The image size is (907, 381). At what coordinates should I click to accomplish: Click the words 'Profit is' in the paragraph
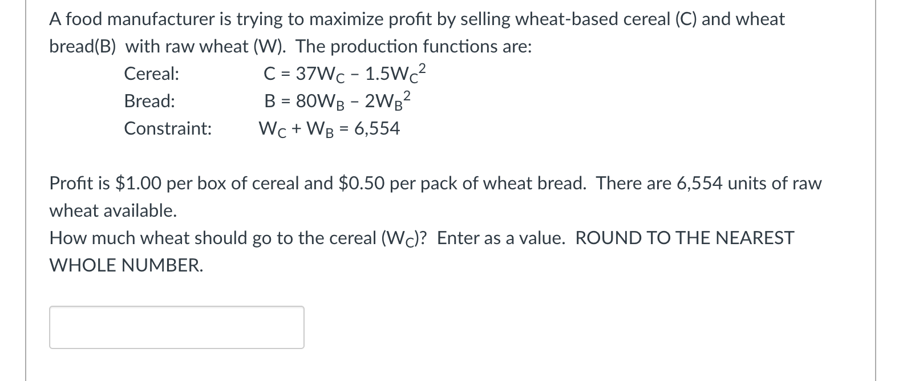[x=80, y=183]
